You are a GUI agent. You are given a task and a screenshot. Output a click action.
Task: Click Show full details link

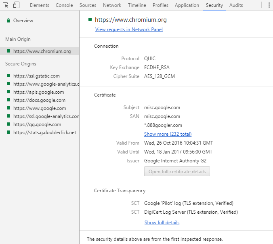click(162, 223)
